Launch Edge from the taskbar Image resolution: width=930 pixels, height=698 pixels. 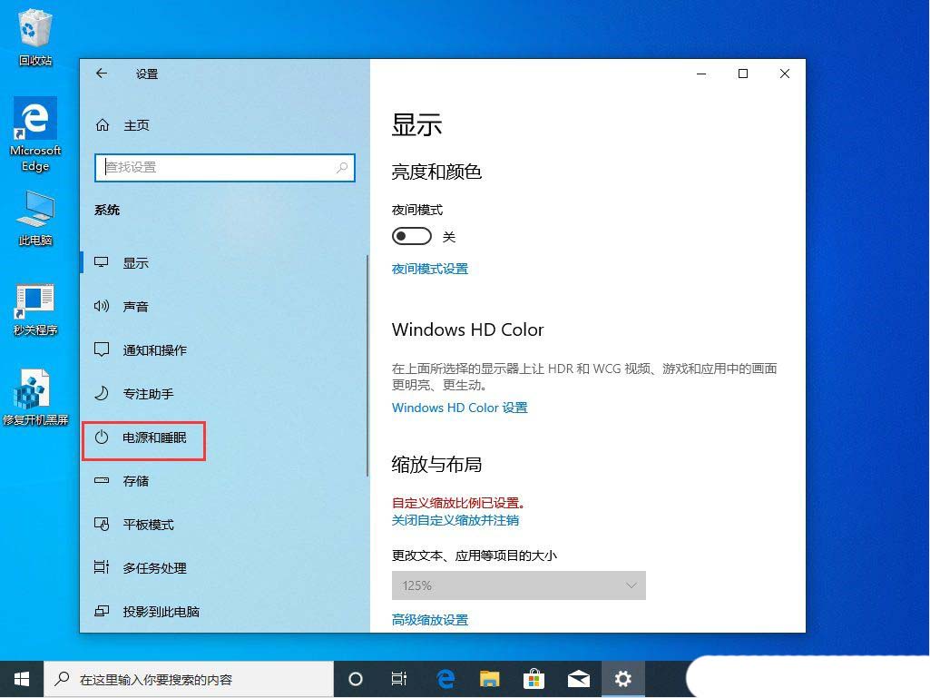coord(445,679)
